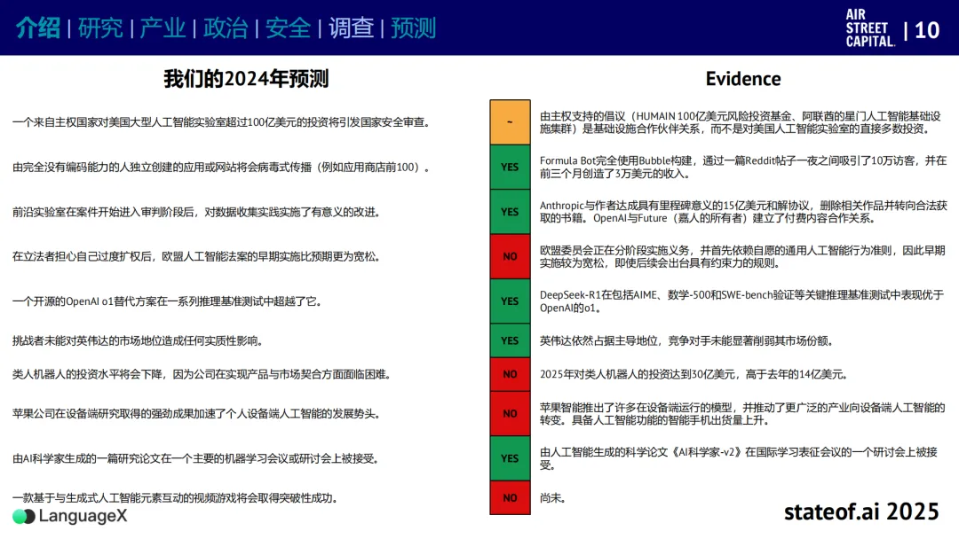959x539 pixels.
Task: Click the red NO box beside 尚未
Action: pos(510,497)
